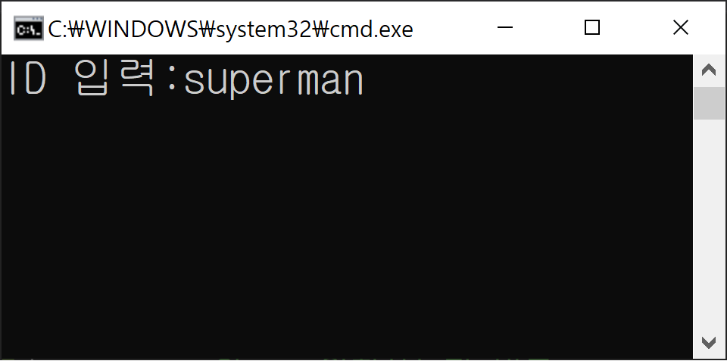Click the vertical scrollbar thumb
This screenshot has height=361, width=727.
[709, 103]
